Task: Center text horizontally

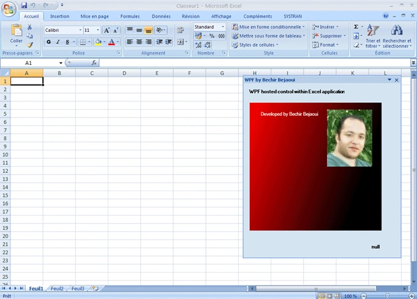Action: [x=139, y=42]
